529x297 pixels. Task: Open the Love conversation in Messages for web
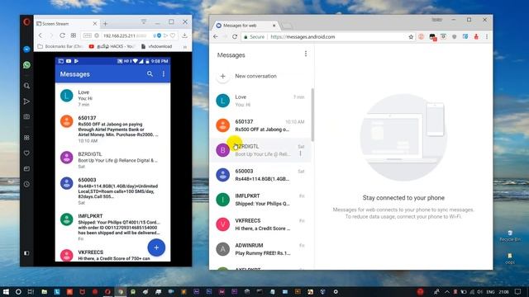(x=260, y=101)
